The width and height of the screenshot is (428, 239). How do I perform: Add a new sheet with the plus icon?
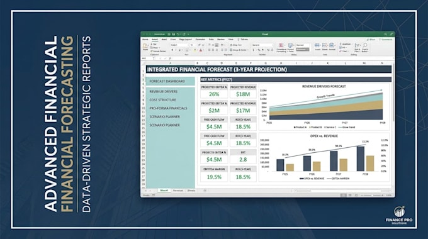pyautogui.click(x=205, y=191)
